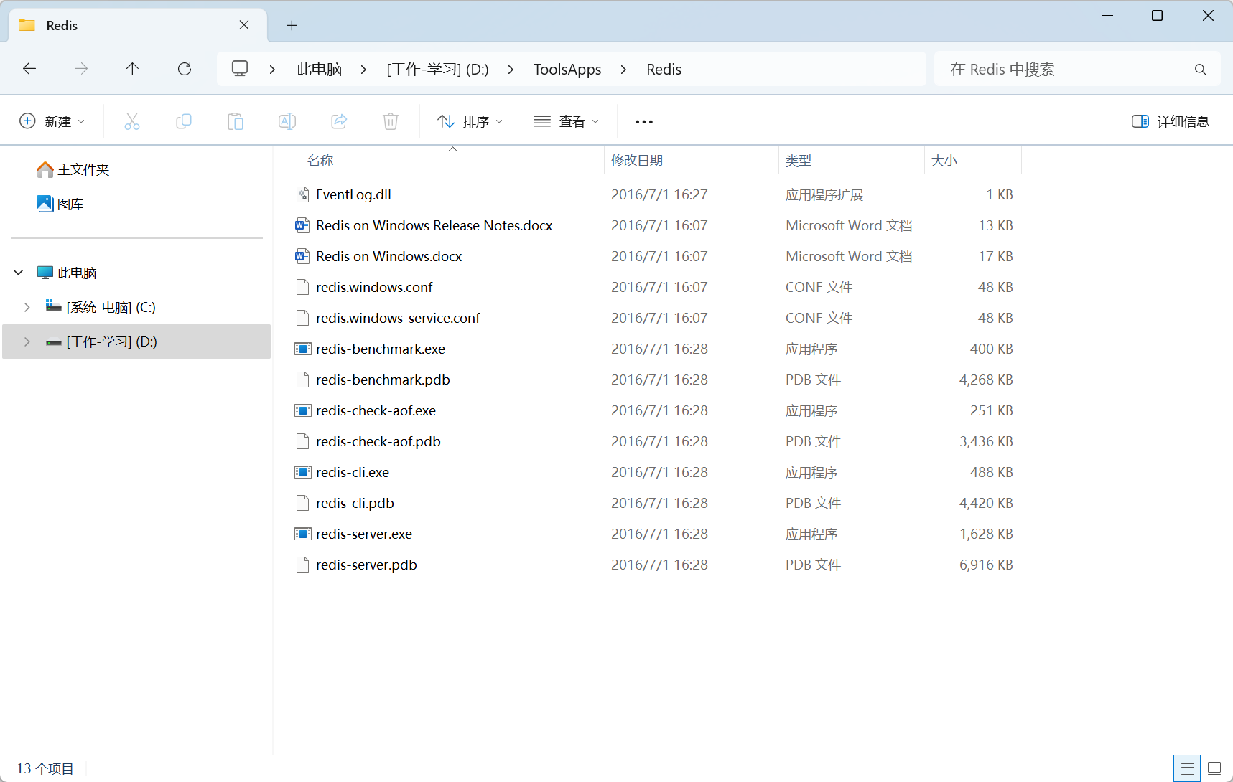
Task: Toggle the 详细信息 details pane
Action: (x=1171, y=121)
